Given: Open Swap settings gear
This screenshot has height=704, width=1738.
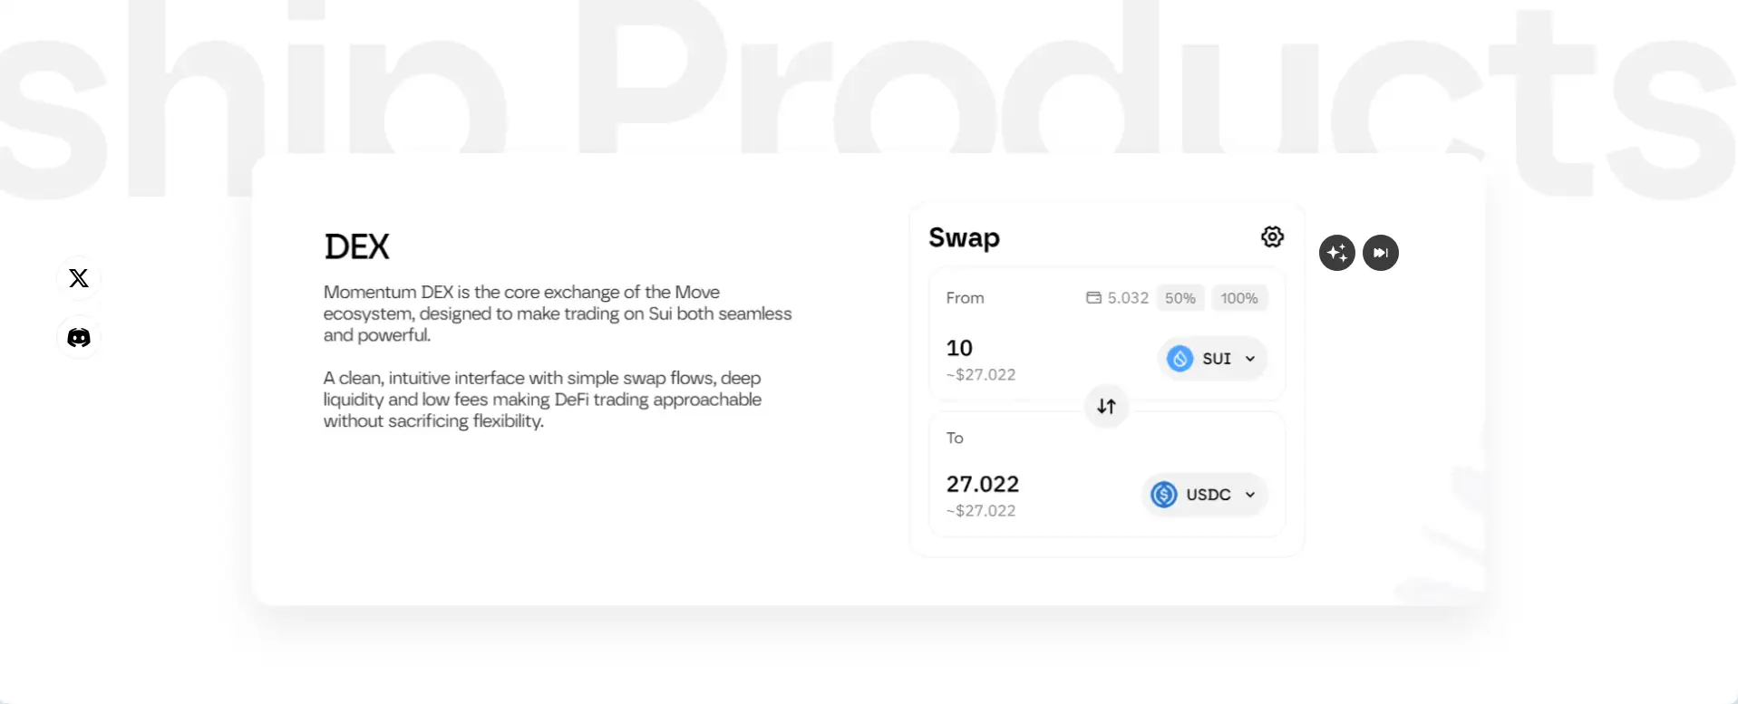Looking at the screenshot, I should pyautogui.click(x=1272, y=236).
